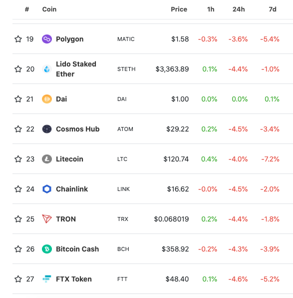Click the Cosmos Hub logo icon
Viewport: 293px width, 298px height.
(x=47, y=129)
